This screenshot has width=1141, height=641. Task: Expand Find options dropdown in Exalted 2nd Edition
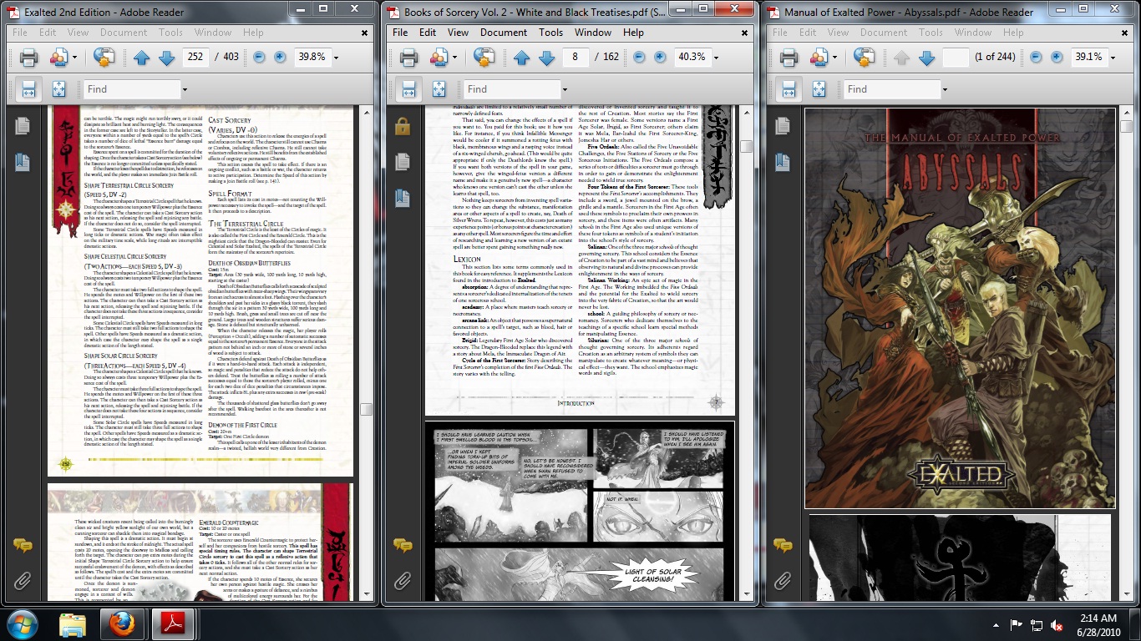(185, 89)
